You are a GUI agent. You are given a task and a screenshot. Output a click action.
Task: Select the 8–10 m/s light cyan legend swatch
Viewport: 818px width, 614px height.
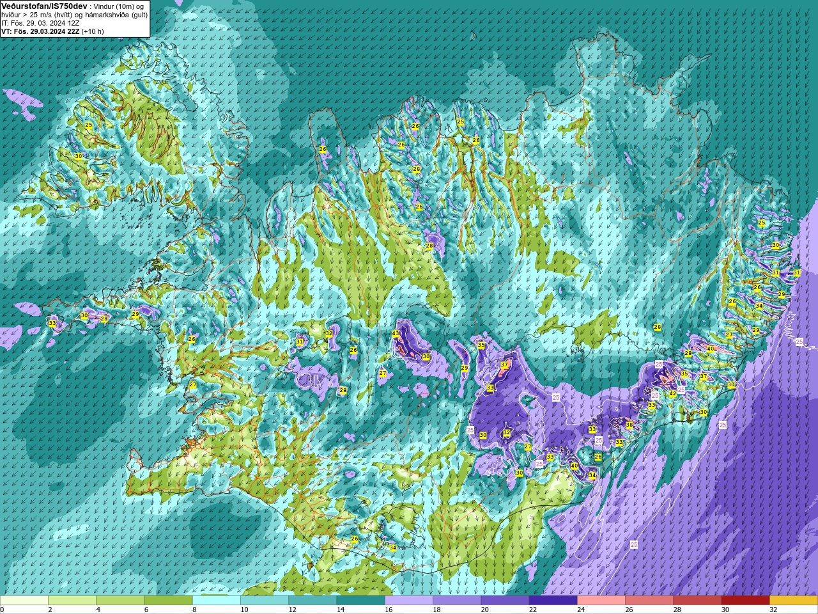pos(217,601)
